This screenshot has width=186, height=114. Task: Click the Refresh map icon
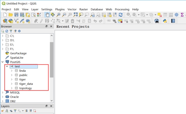[121, 15]
